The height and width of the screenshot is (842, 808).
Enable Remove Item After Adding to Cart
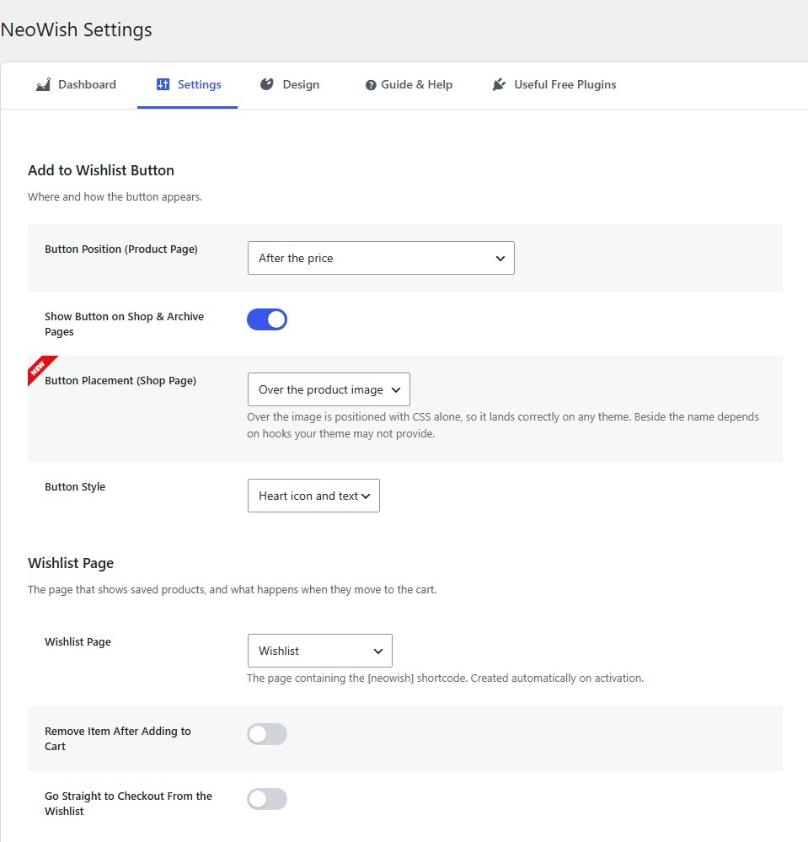[x=267, y=734]
